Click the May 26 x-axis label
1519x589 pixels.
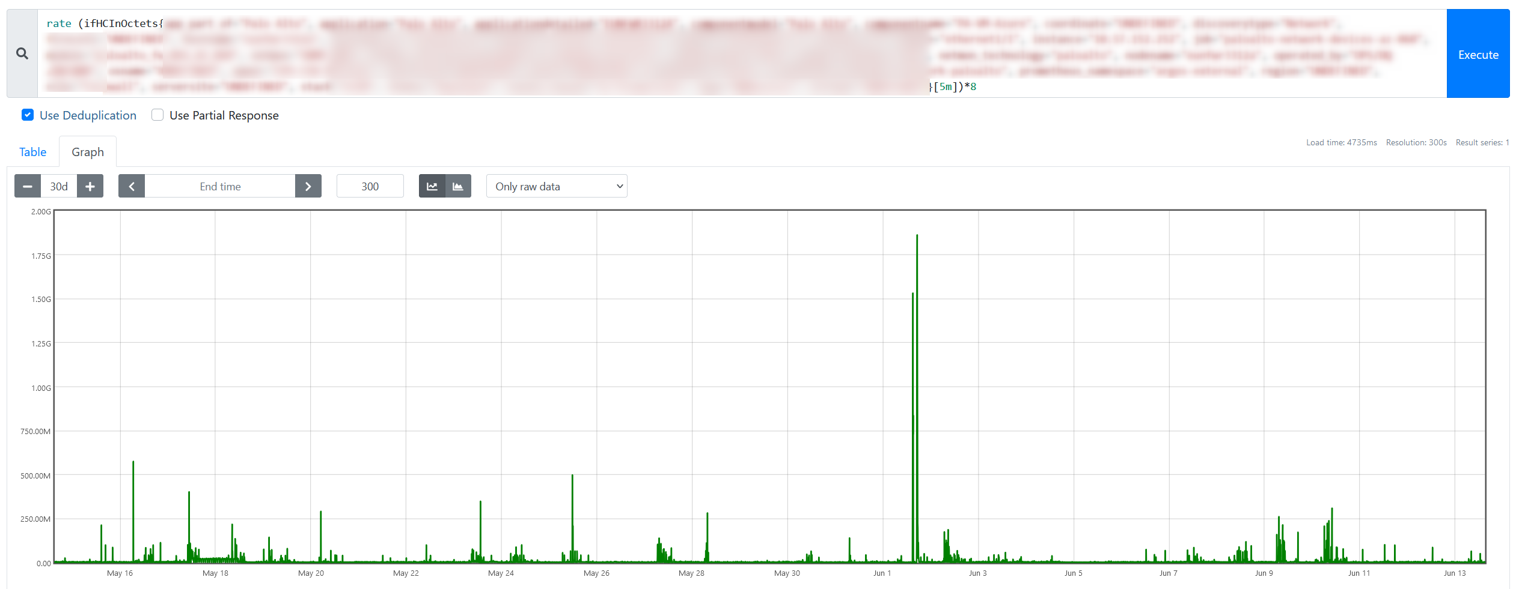pyautogui.click(x=596, y=573)
